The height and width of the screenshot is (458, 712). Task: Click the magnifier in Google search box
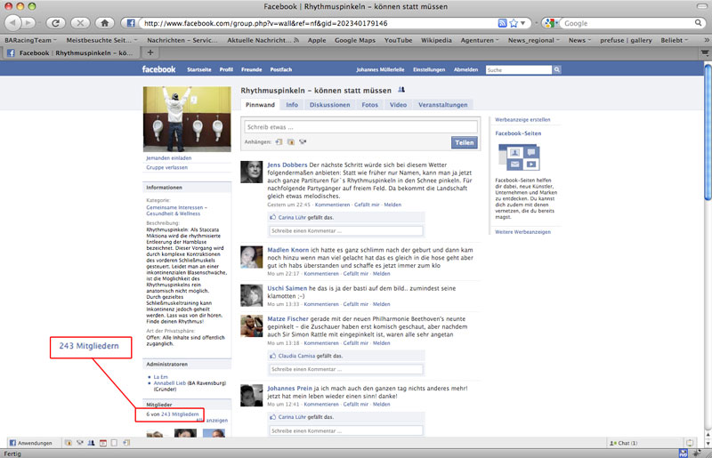coord(699,23)
